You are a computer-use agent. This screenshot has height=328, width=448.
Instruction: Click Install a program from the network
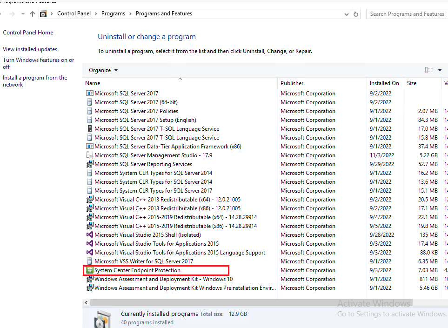(35, 81)
